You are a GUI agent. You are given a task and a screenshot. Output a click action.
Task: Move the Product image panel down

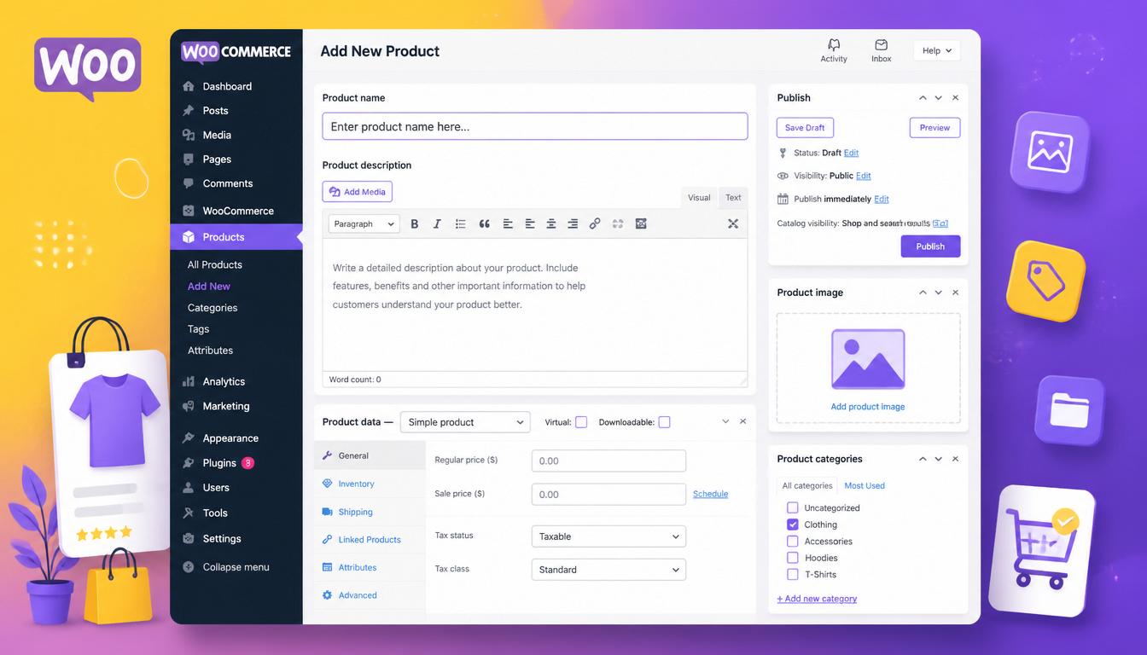tap(939, 293)
